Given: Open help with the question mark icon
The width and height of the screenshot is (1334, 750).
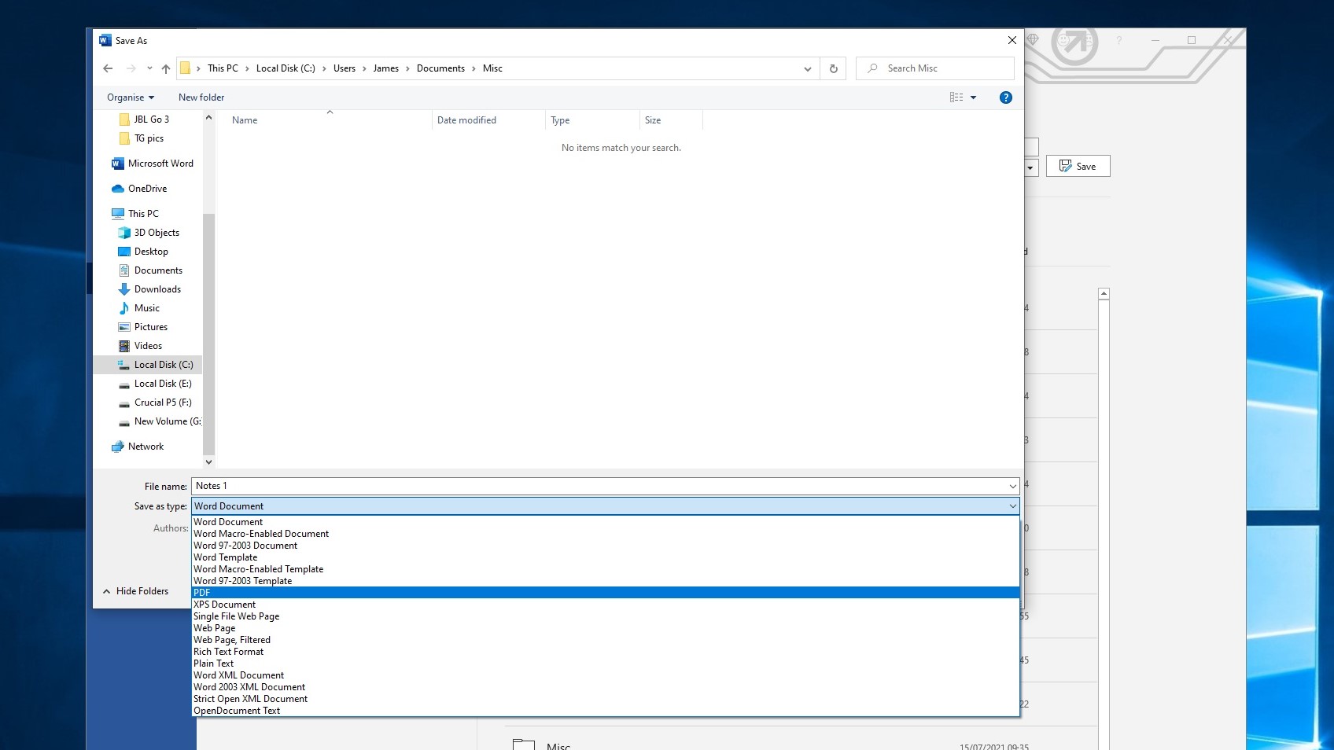Looking at the screenshot, I should coord(1005,97).
